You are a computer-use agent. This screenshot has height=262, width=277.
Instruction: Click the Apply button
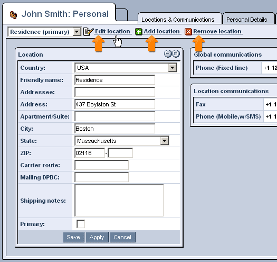[x=97, y=237]
